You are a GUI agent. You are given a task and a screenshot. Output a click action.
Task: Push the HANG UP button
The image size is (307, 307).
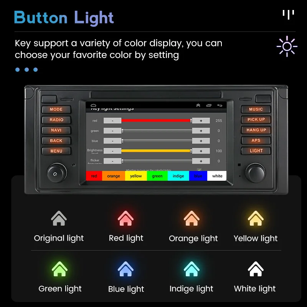coord(256,130)
